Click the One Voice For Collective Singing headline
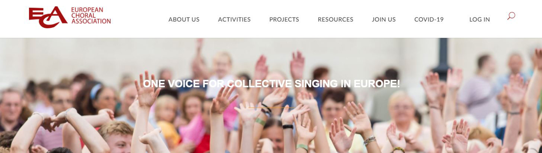542x153 pixels. pyautogui.click(x=271, y=84)
